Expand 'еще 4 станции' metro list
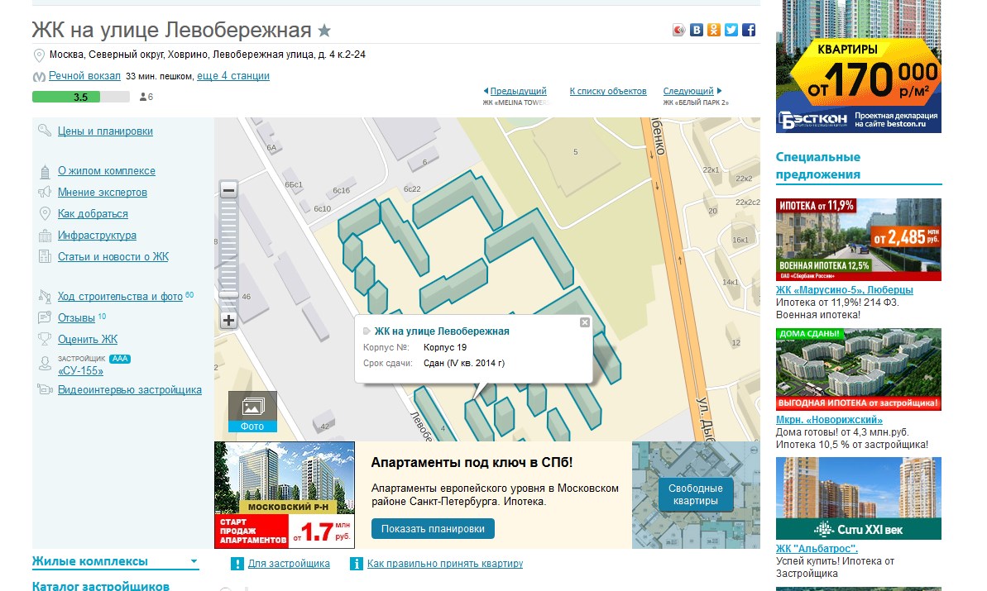 click(x=232, y=76)
